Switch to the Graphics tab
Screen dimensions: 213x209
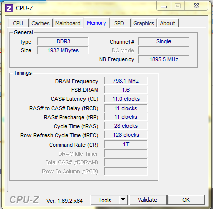144,23
